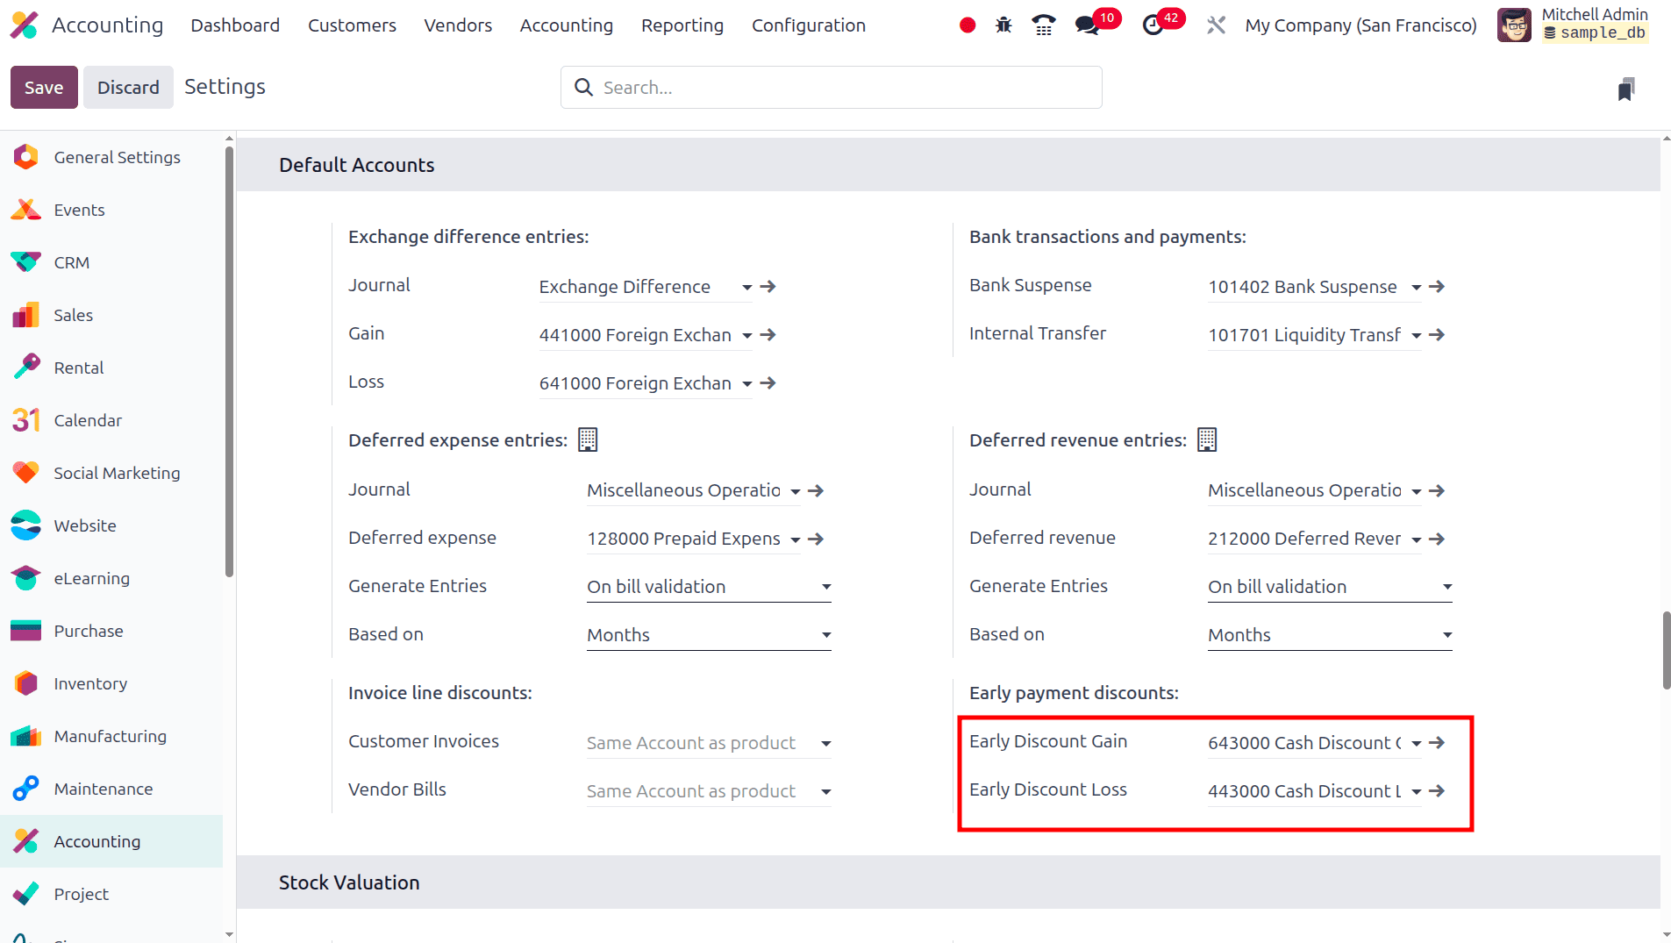Expand Loss 641000 account dropdown
The image size is (1671, 943).
pyautogui.click(x=747, y=384)
